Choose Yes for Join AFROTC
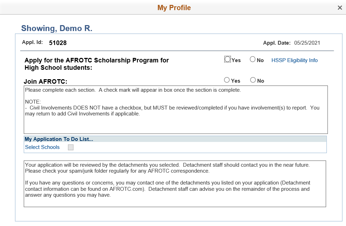Screen dimensions: 346x226 click(x=227, y=80)
